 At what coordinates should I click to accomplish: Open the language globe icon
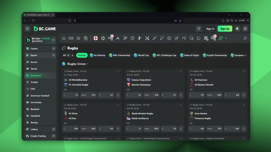click(x=245, y=29)
